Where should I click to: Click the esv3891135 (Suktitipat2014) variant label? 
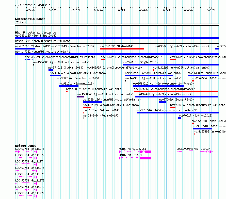click(36, 36)
